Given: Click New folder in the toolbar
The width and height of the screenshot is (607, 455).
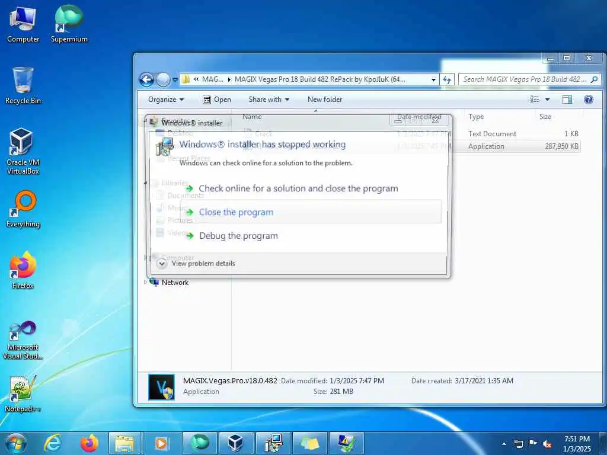Looking at the screenshot, I should [x=325, y=100].
